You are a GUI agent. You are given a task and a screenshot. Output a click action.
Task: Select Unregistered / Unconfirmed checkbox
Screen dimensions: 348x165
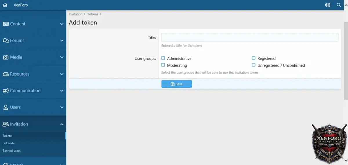coord(254,65)
